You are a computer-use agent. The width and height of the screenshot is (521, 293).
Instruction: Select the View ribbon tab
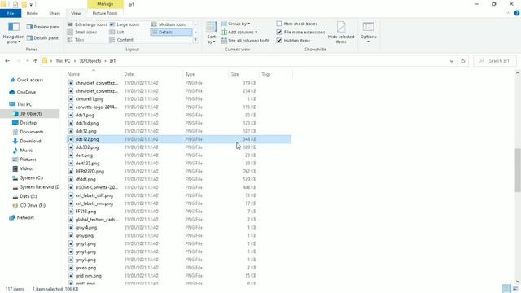point(76,13)
